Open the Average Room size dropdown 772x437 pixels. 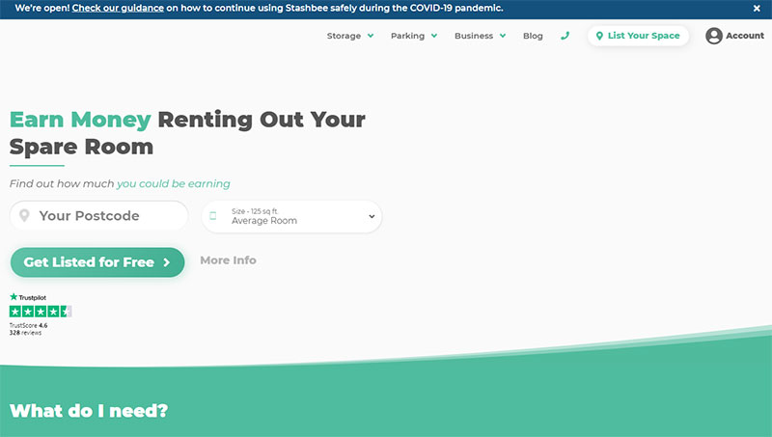click(291, 216)
